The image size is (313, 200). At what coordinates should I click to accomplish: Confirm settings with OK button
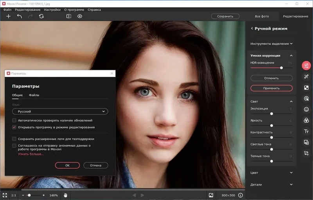(67, 165)
